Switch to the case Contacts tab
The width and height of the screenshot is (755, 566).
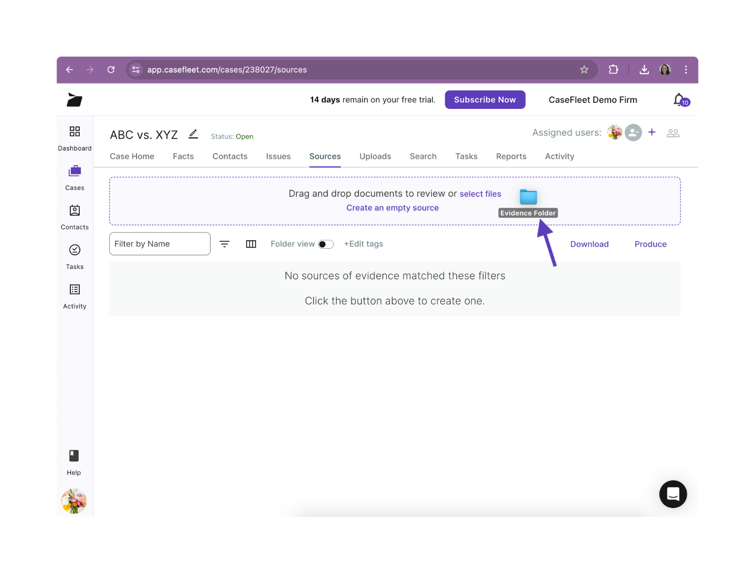230,156
